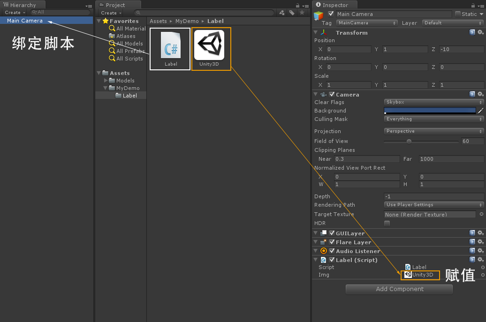Viewport: 486px width, 322px height.
Task: Open the Camera component settings gear
Action: click(480, 94)
